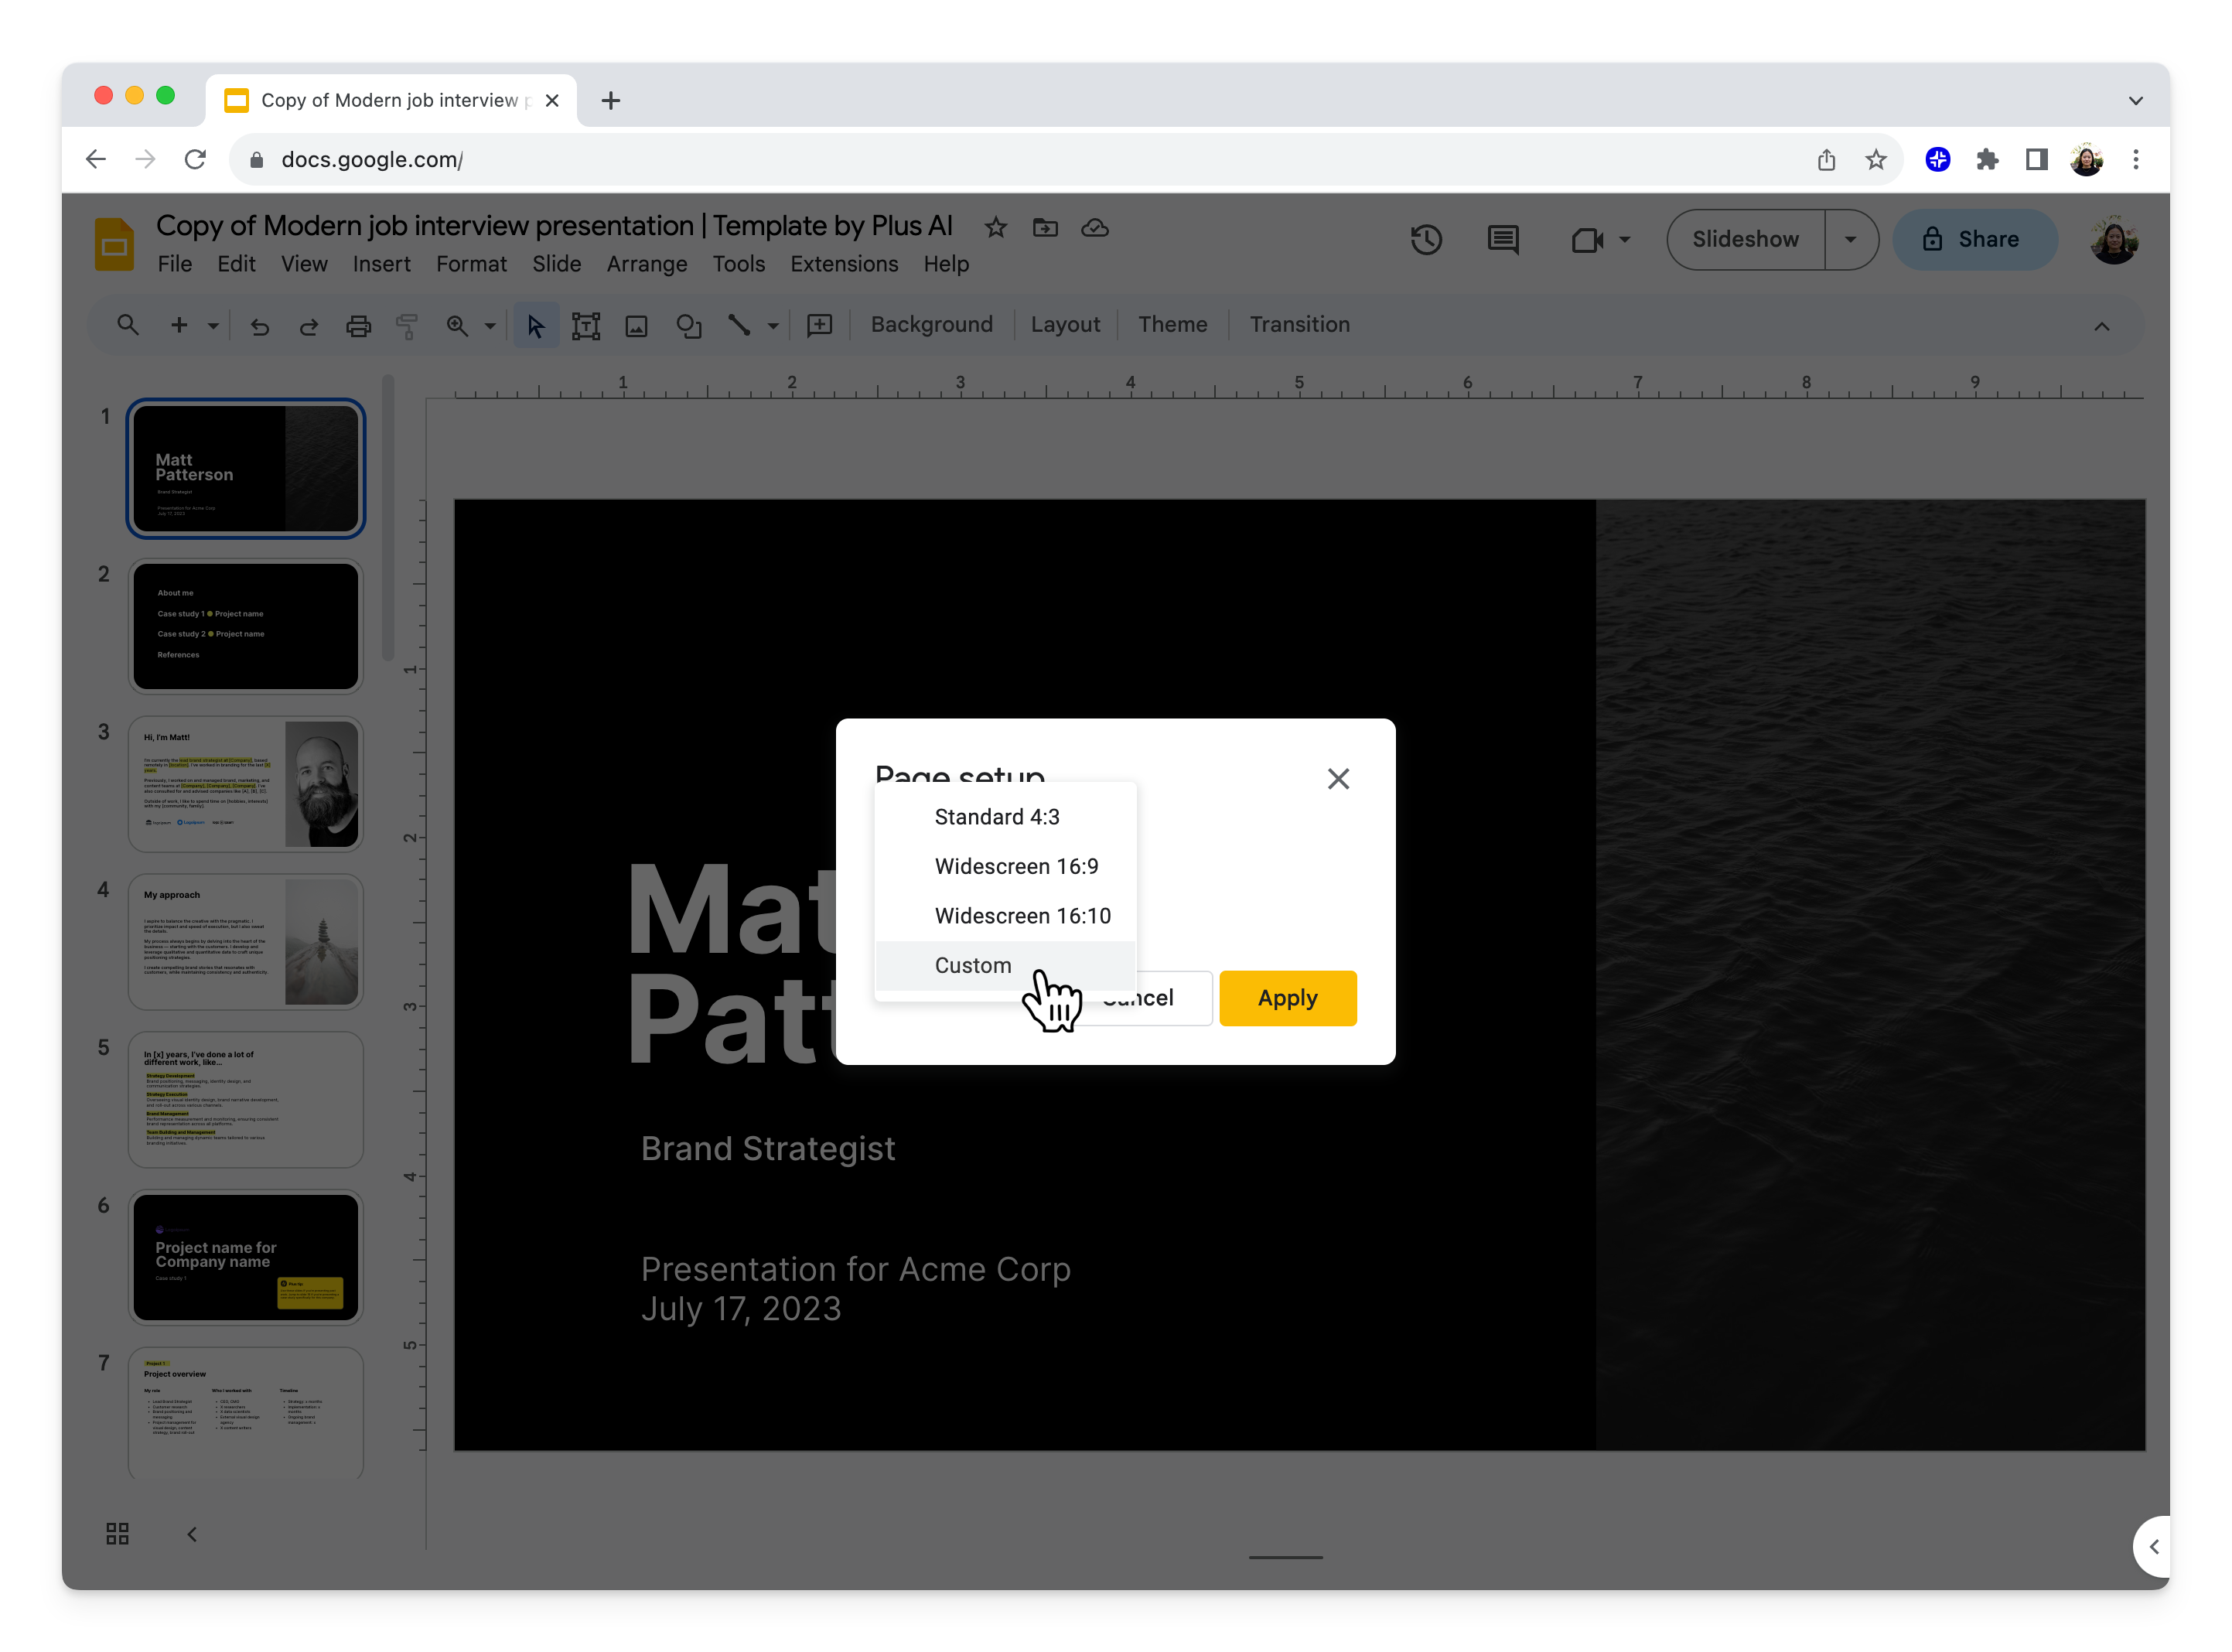Expand the meeting options dropdown arrow
The image size is (2232, 1652).
click(x=1625, y=240)
